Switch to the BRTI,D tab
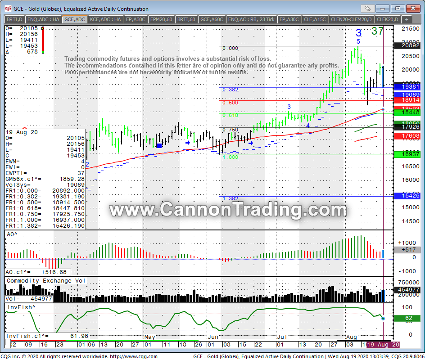Image resolution: width=425 pixels, height=360 pixels. tap(14, 19)
